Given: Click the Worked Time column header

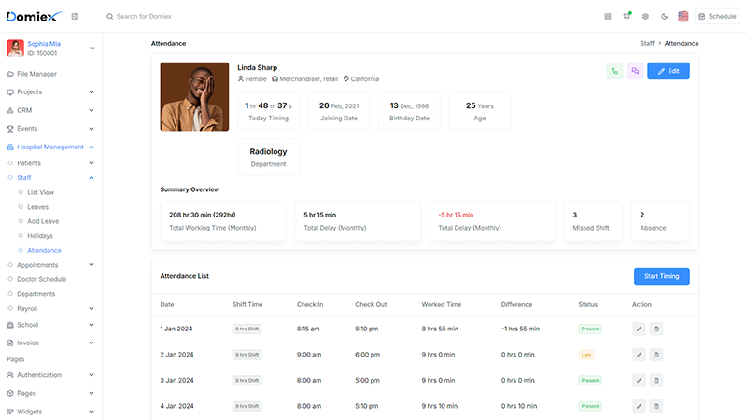Looking at the screenshot, I should (441, 305).
